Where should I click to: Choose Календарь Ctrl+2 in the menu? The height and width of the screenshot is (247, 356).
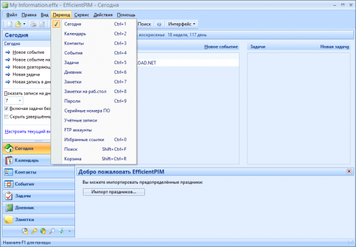(94, 34)
